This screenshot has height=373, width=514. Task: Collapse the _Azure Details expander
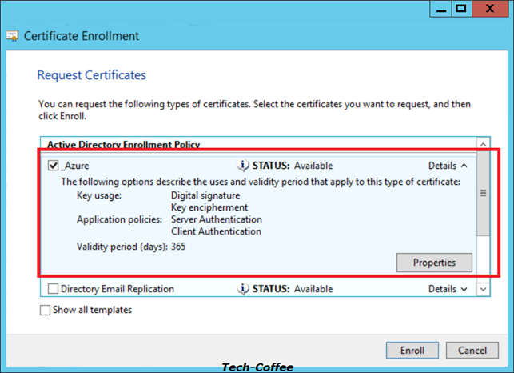[x=448, y=166]
